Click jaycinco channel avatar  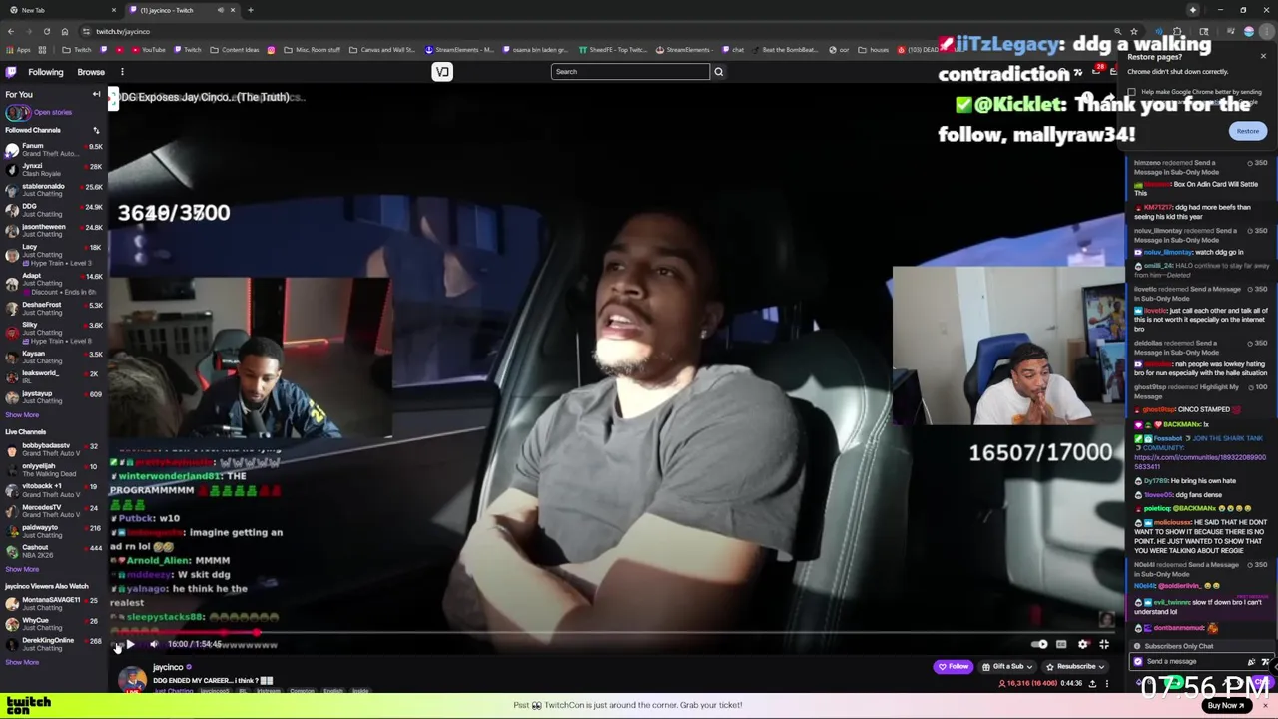click(132, 680)
